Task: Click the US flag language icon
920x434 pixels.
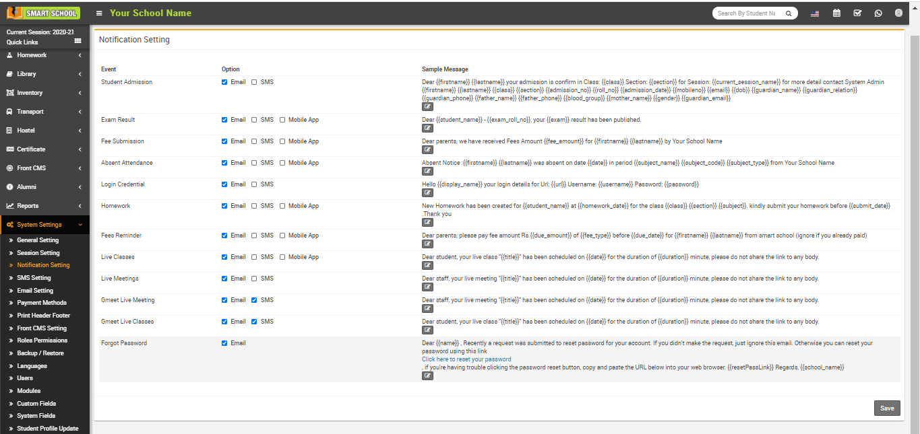Action: click(815, 13)
